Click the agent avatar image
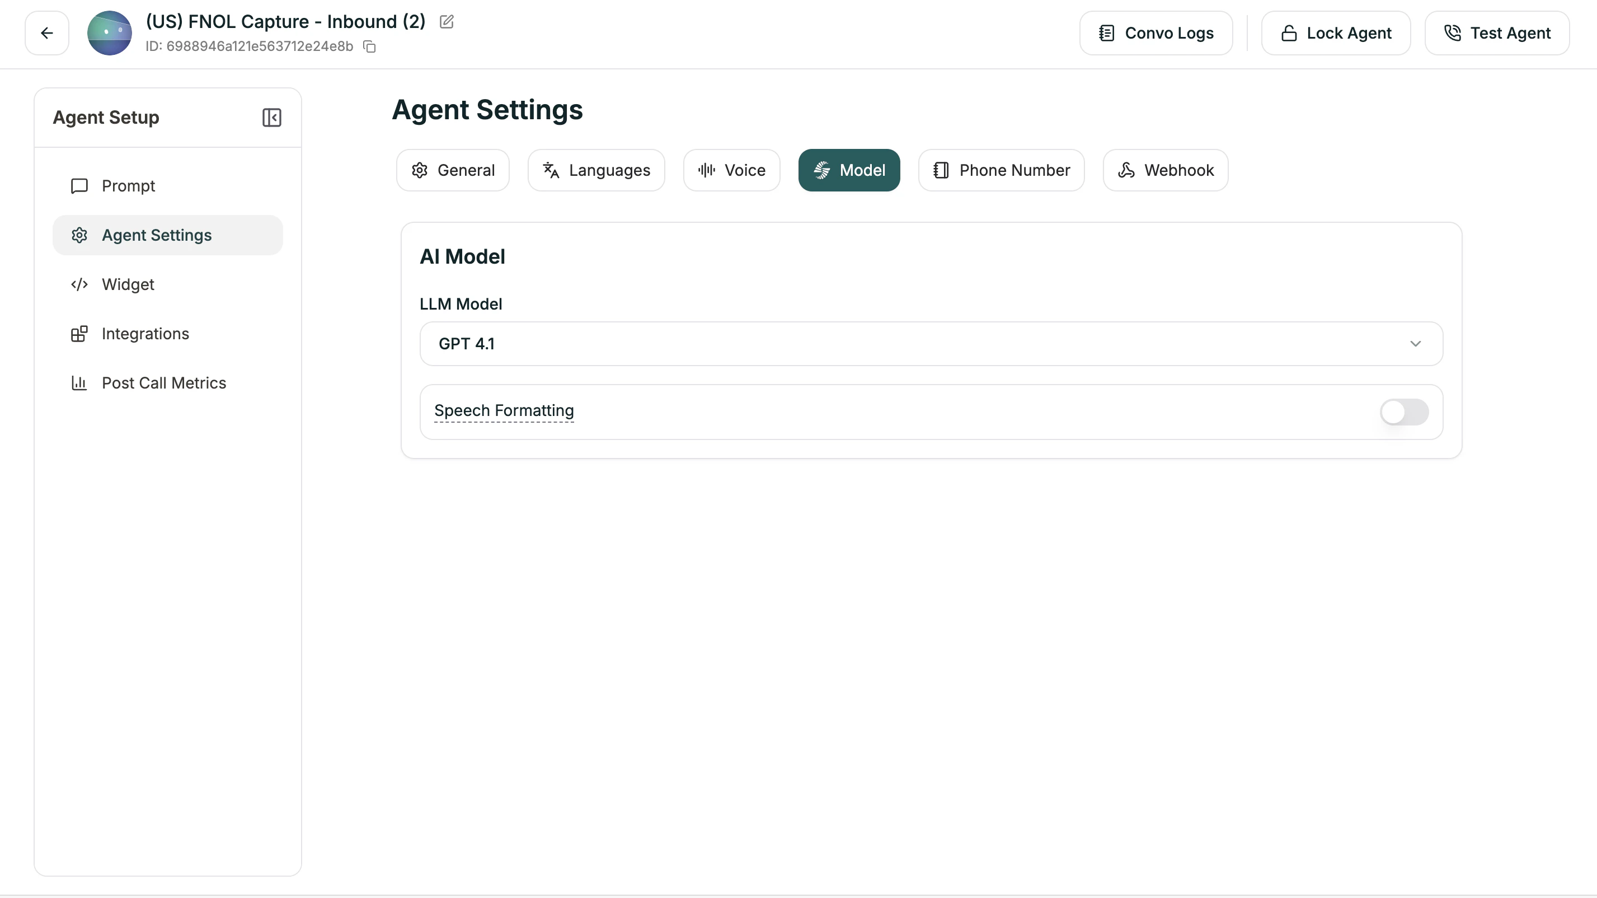1597x898 pixels. 109,33
